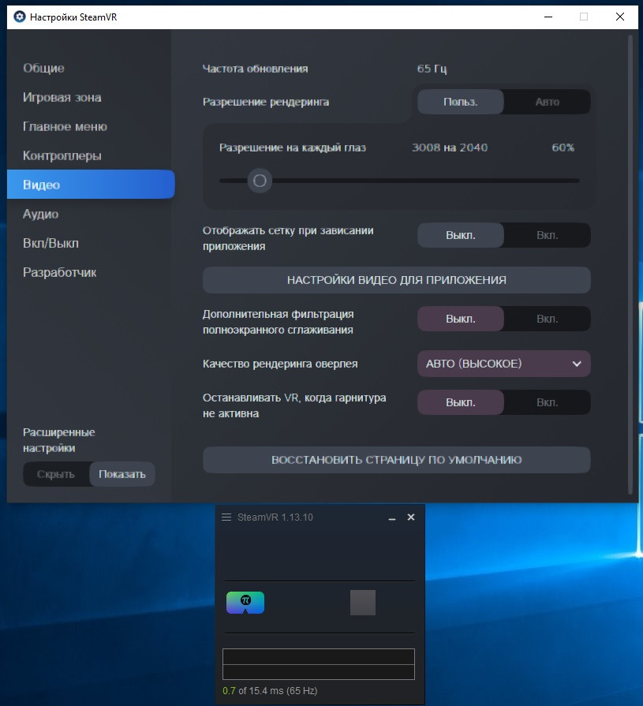The width and height of the screenshot is (643, 706).
Task: Click the Качество рендеринга оверлея label
Action: point(280,364)
